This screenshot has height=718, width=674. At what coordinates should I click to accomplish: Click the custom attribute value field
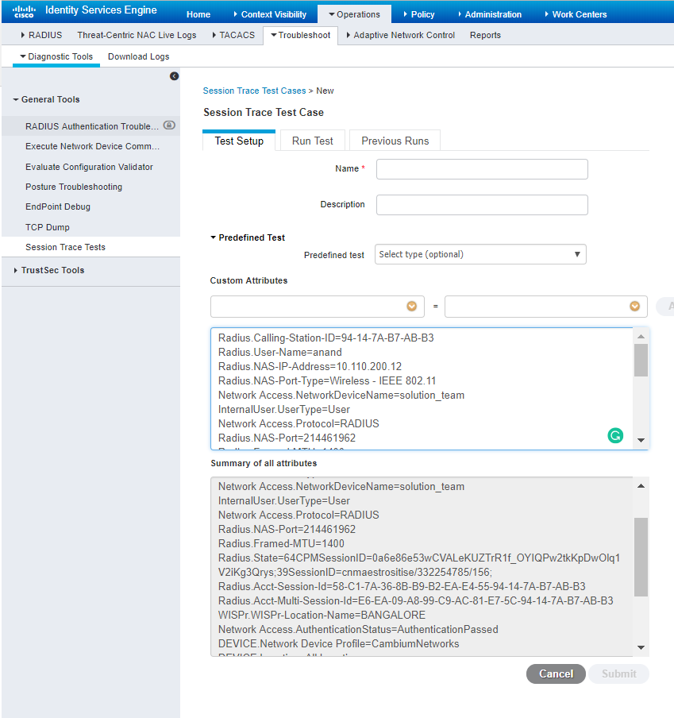click(x=546, y=307)
